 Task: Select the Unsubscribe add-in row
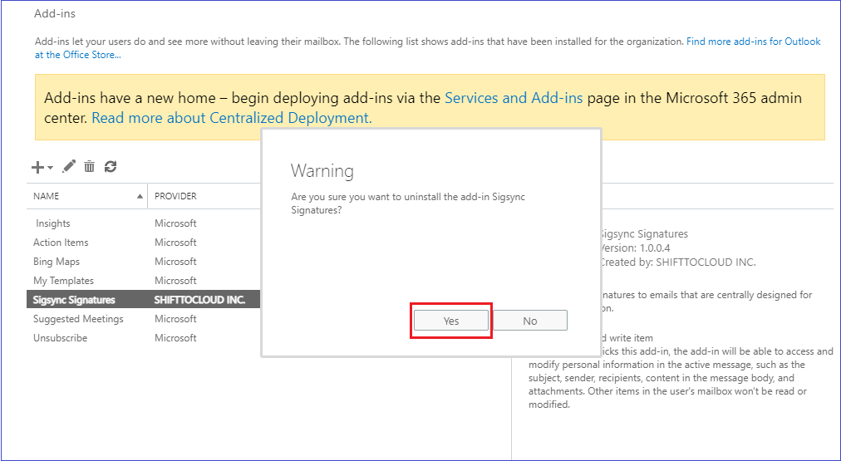coord(60,338)
